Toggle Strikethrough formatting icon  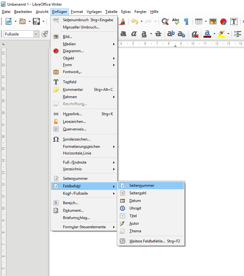pyautogui.click(x=158, y=34)
